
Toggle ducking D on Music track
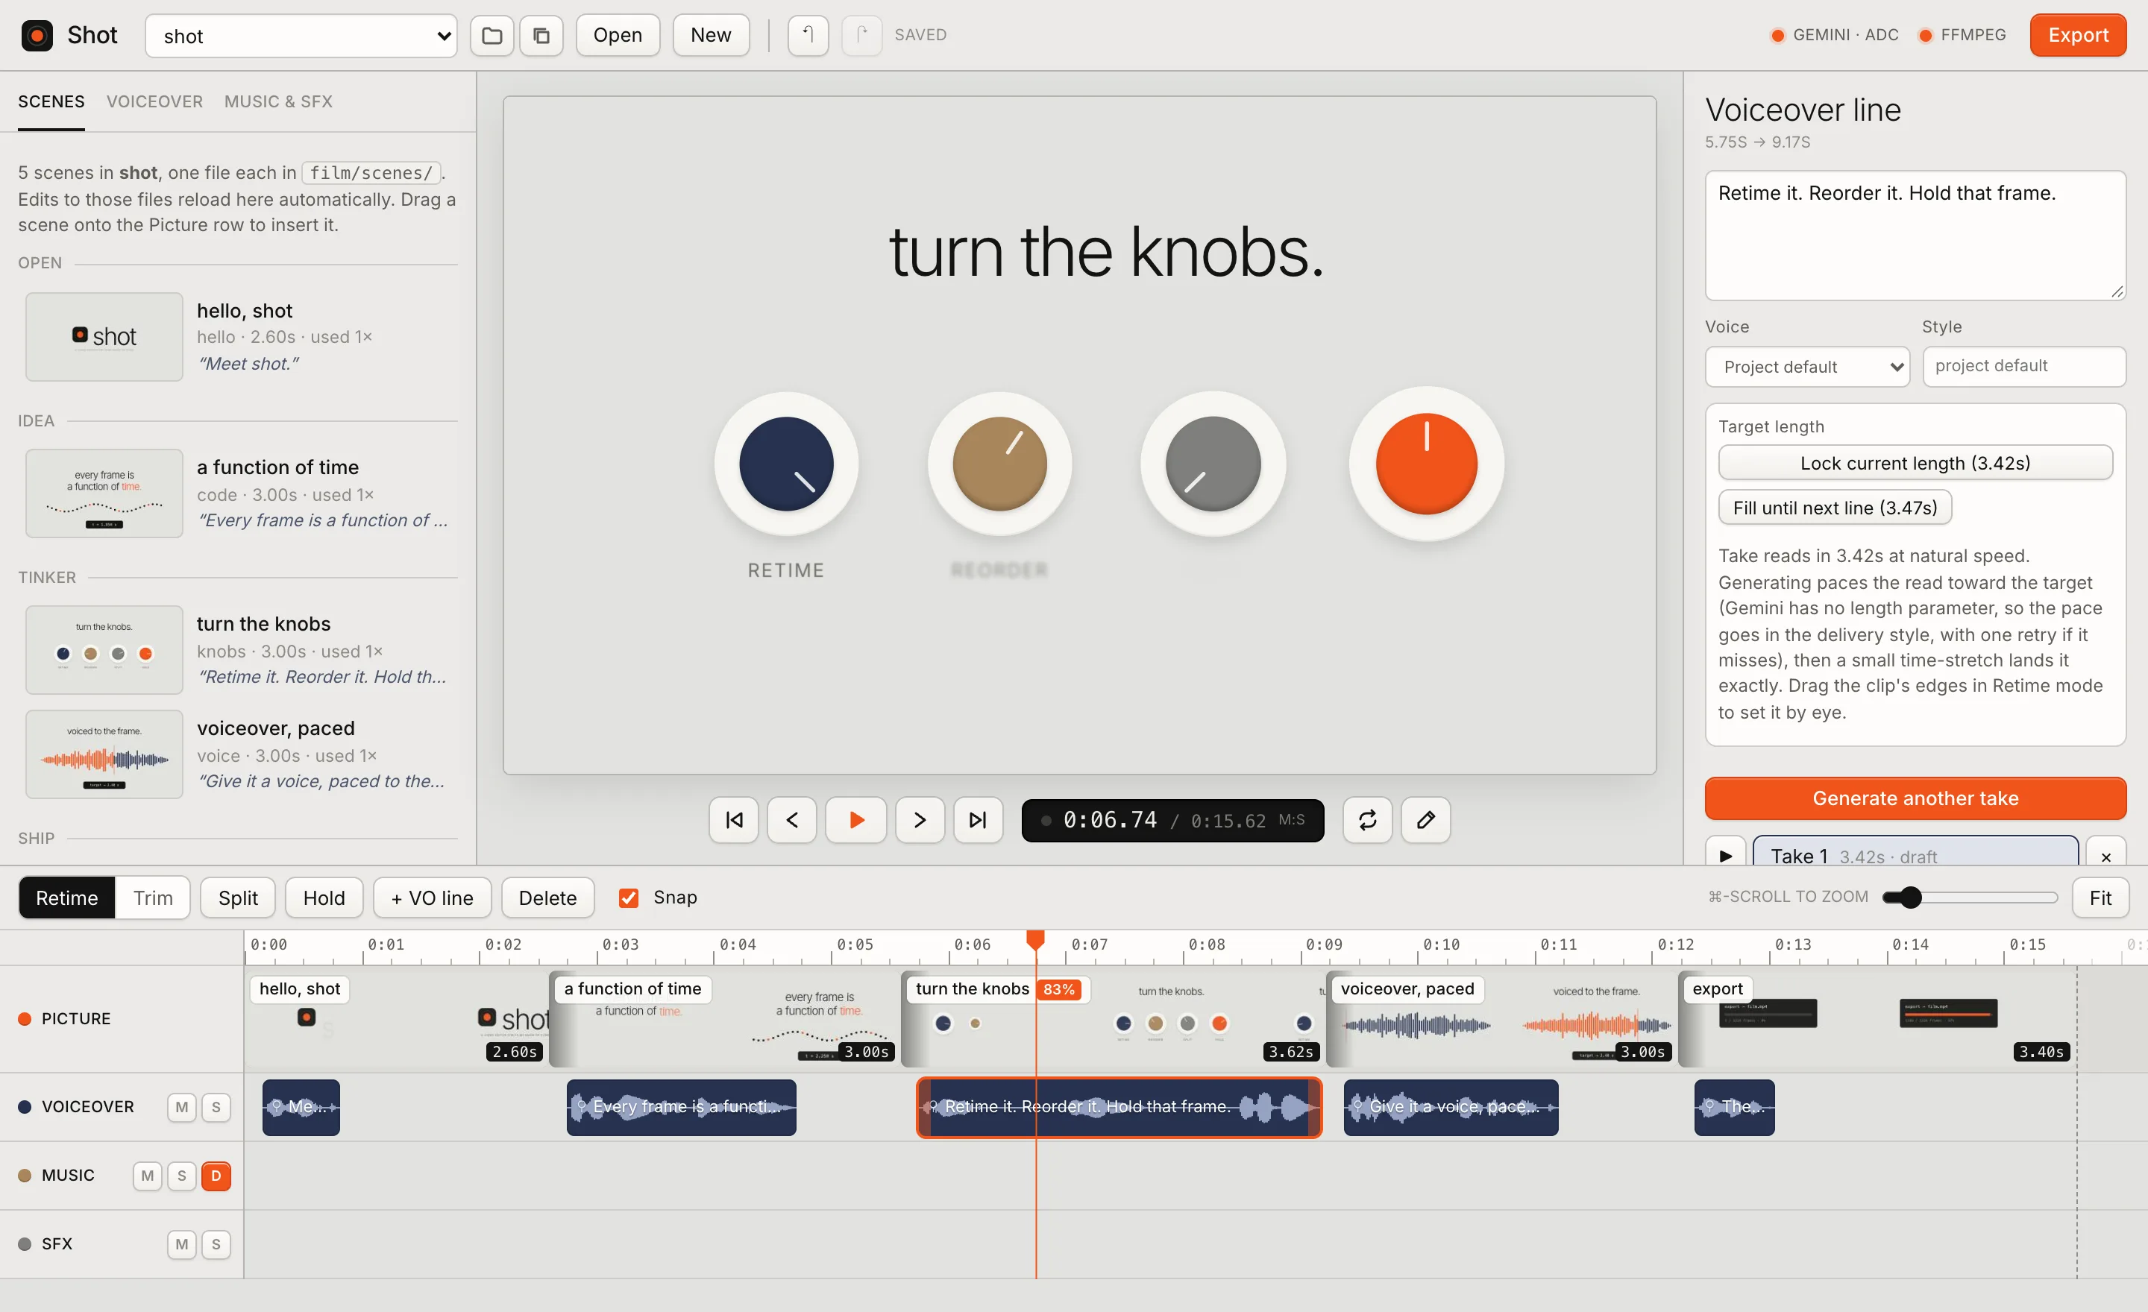tap(216, 1176)
